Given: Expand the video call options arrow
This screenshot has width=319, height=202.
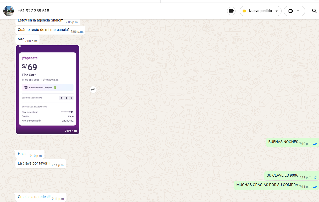Looking at the screenshot, I should pyautogui.click(x=298, y=11).
